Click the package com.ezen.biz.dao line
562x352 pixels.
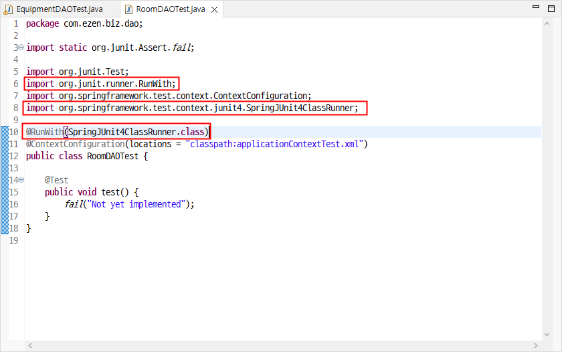[84, 23]
